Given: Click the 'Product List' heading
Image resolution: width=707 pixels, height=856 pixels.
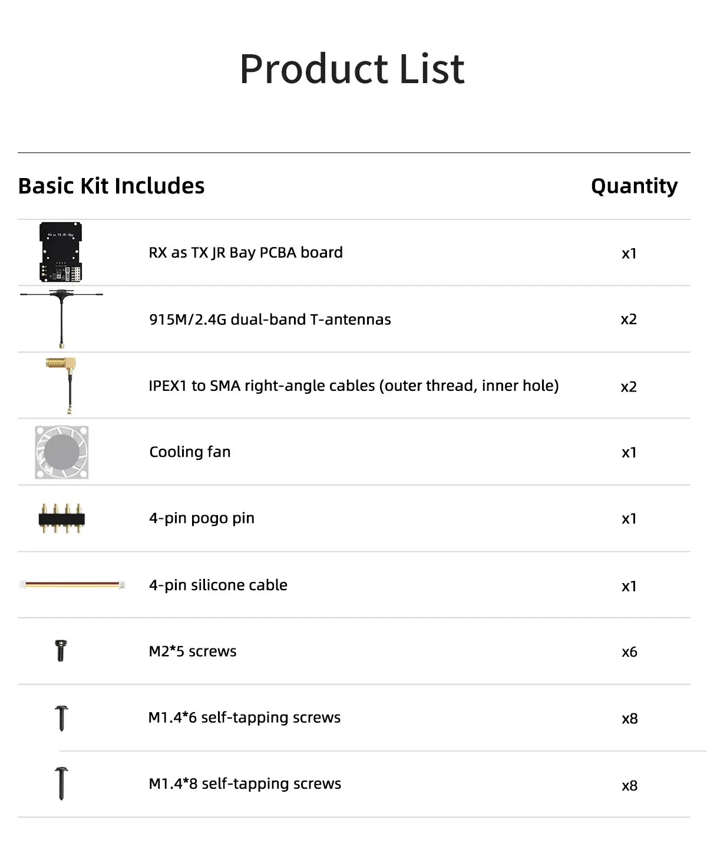Looking at the screenshot, I should [352, 69].
